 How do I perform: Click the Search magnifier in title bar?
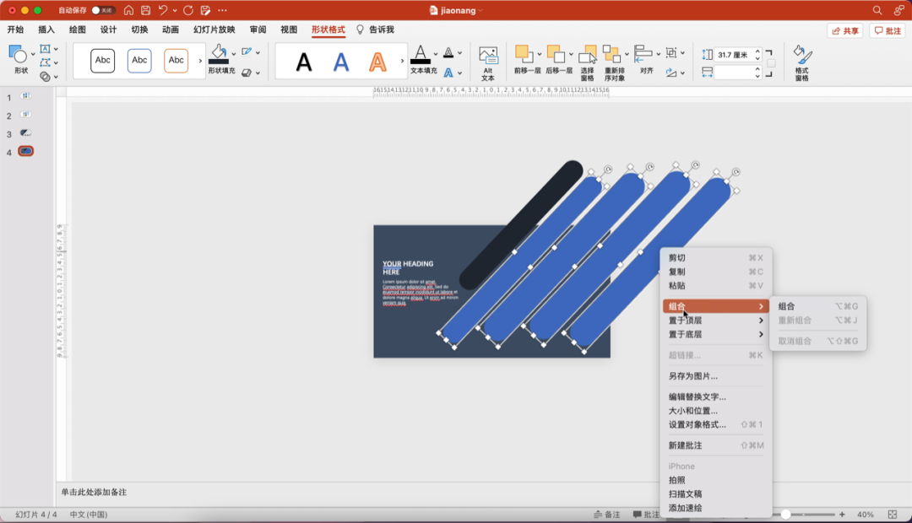coord(877,10)
